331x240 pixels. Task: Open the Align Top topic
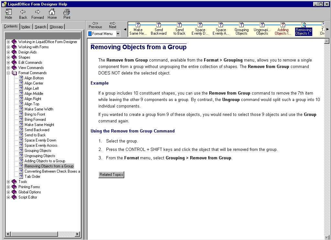32,104
